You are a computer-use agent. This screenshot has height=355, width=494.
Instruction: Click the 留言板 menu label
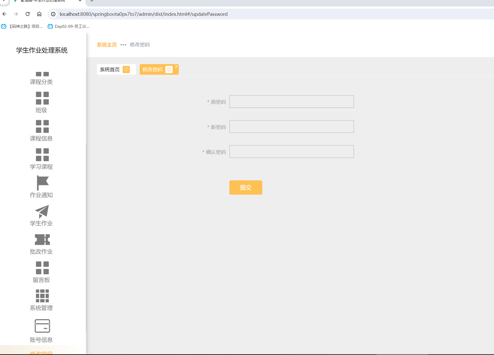41,280
